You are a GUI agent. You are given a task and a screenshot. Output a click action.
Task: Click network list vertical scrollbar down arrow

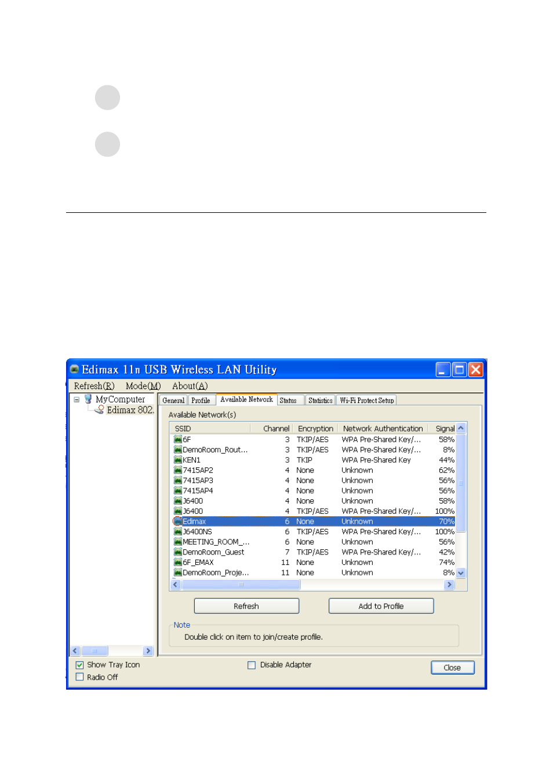tap(461, 572)
